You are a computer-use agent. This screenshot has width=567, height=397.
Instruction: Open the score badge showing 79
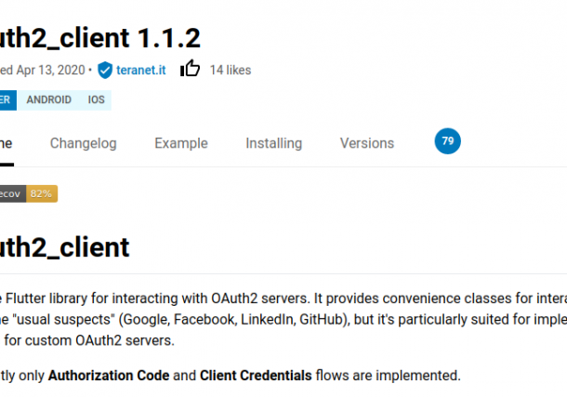click(447, 141)
